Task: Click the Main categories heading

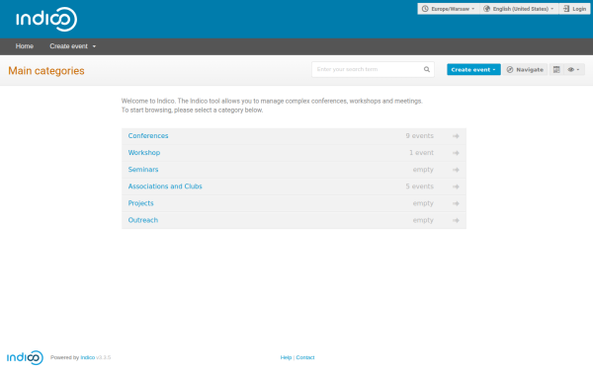Action: click(46, 71)
